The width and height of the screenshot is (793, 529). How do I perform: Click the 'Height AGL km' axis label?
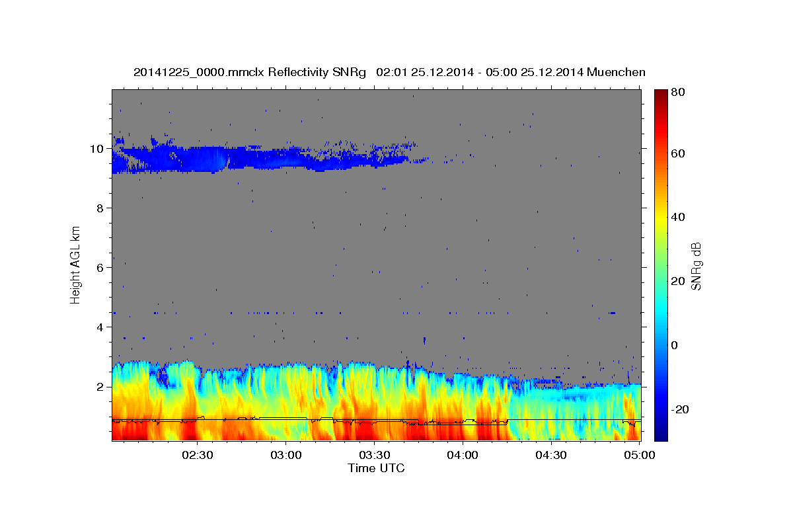75,264
